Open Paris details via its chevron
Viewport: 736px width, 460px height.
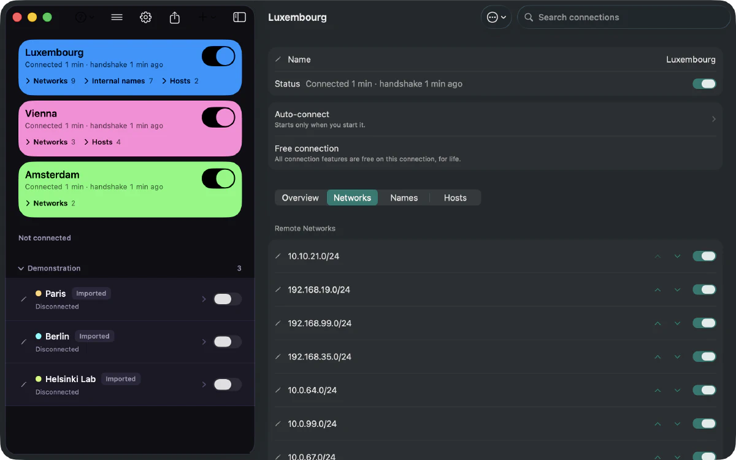[x=204, y=299]
